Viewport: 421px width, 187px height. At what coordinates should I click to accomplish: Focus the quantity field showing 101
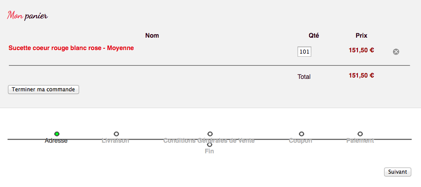pyautogui.click(x=304, y=52)
